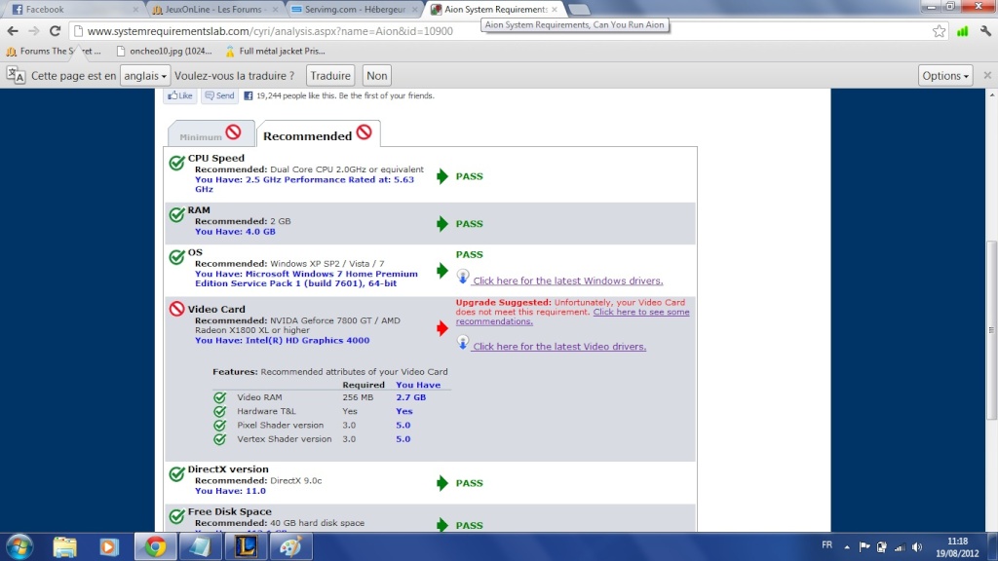
Task: Click the Facebook logo beside the like count
Action: click(249, 96)
